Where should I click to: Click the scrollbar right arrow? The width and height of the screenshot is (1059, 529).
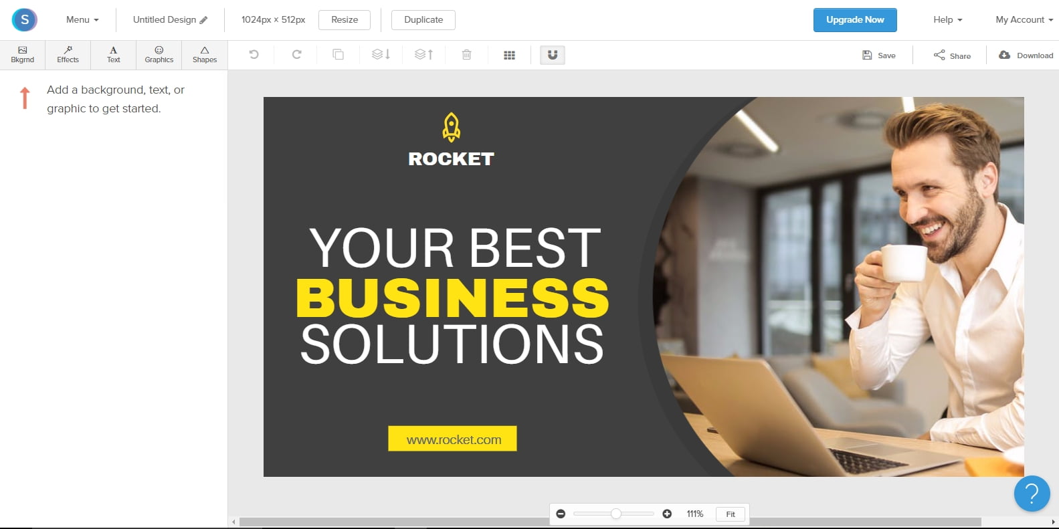1054,522
